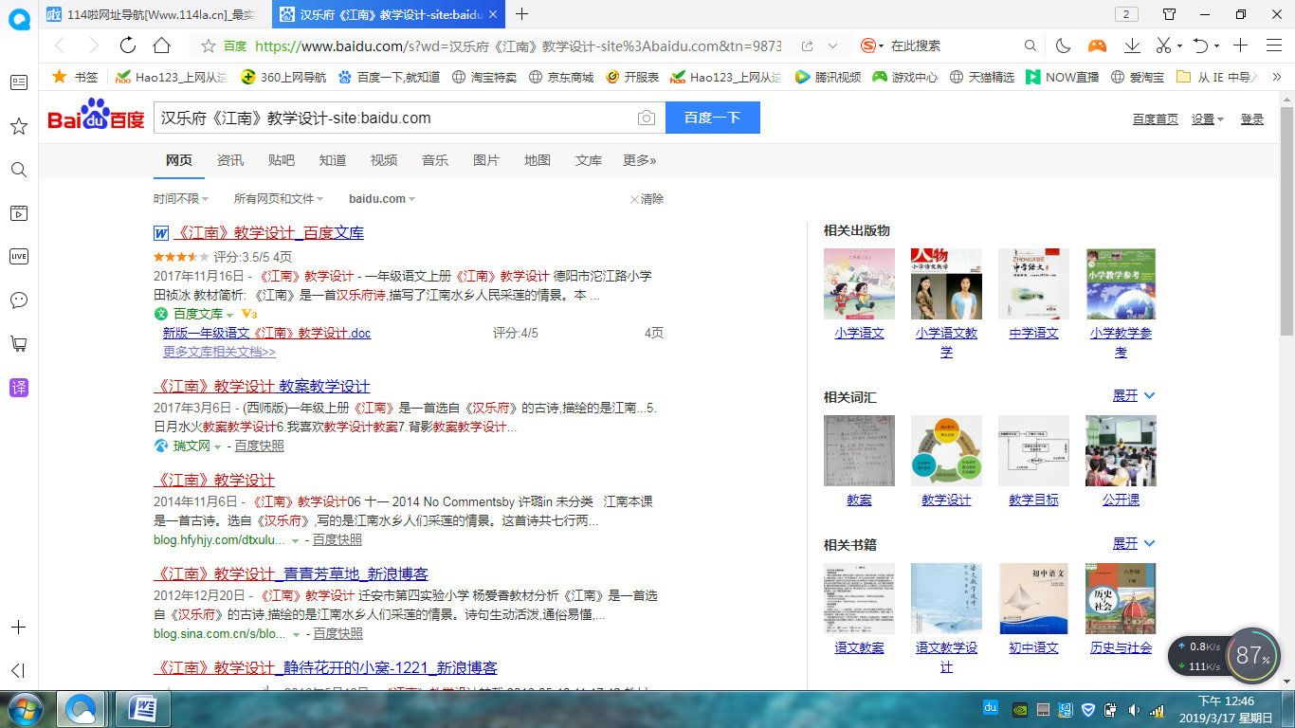The height and width of the screenshot is (728, 1295).
Task: Open the game controller icon in toolbar
Action: coord(1097,45)
